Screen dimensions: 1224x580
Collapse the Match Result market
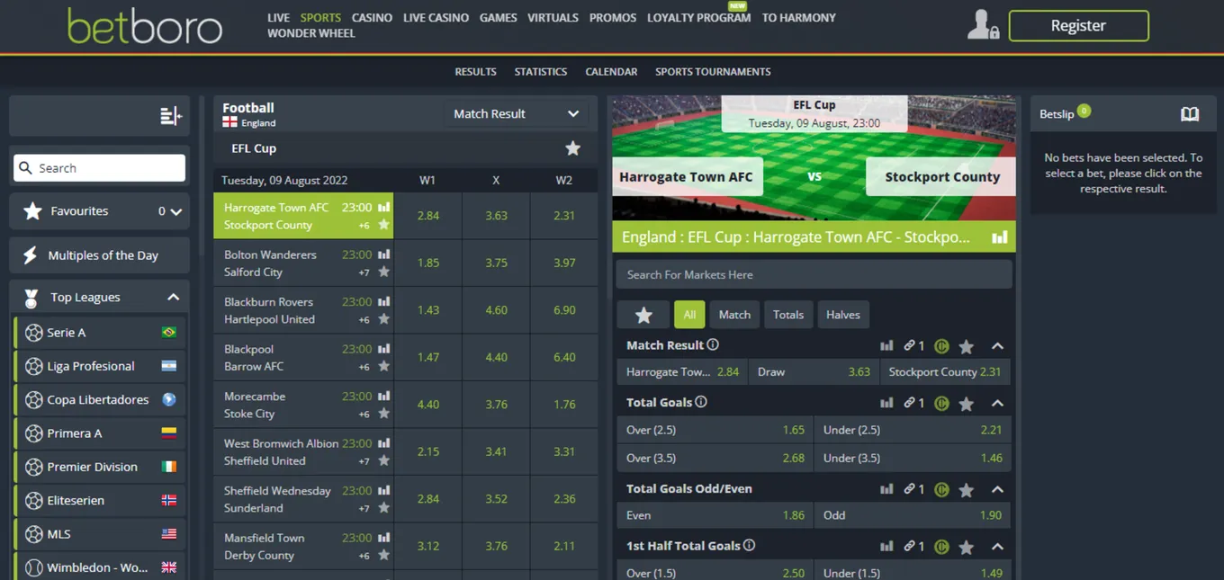coord(997,346)
